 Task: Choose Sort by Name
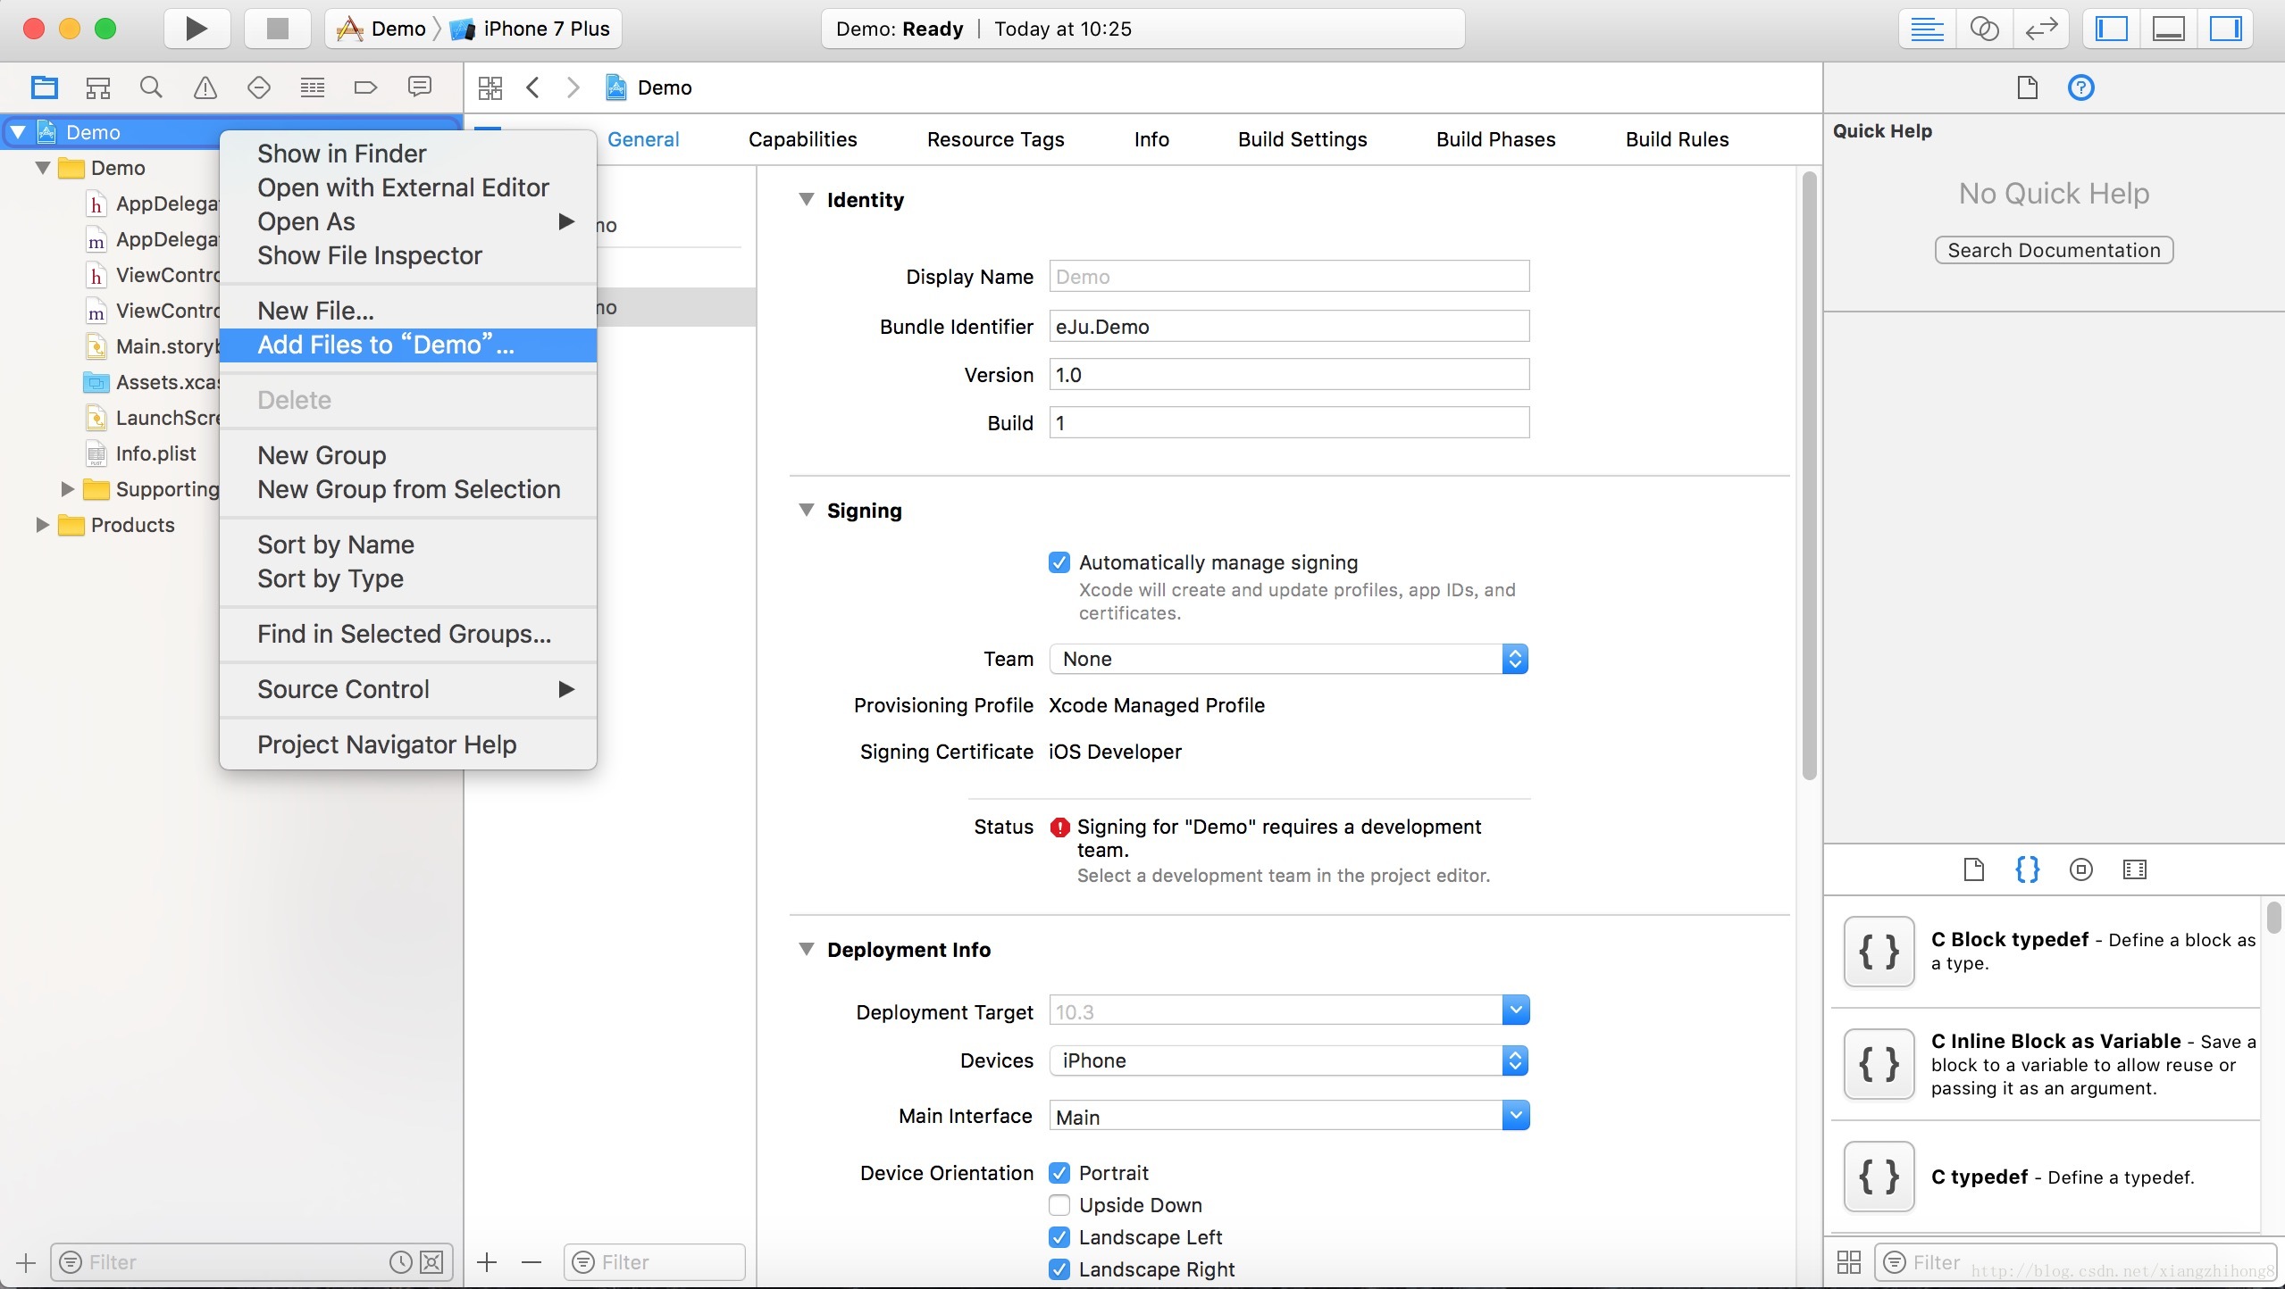408,545
